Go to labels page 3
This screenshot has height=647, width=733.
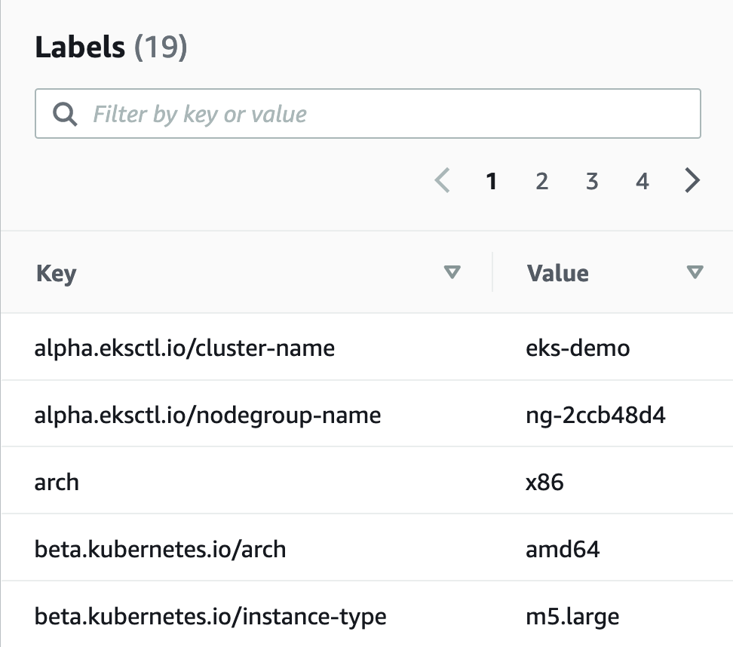click(592, 181)
